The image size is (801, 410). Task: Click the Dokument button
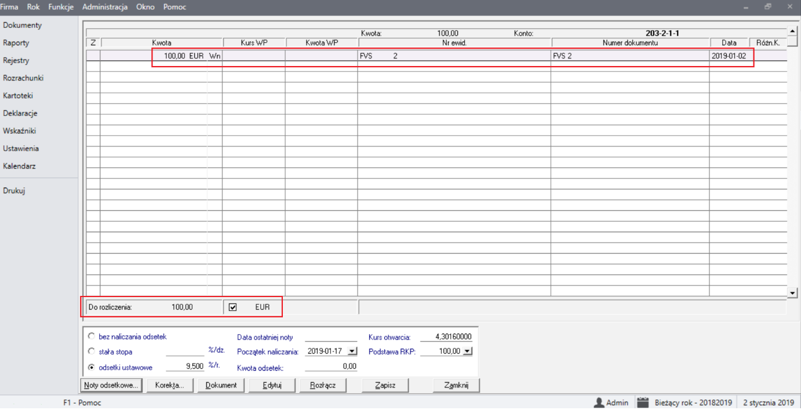click(x=221, y=385)
